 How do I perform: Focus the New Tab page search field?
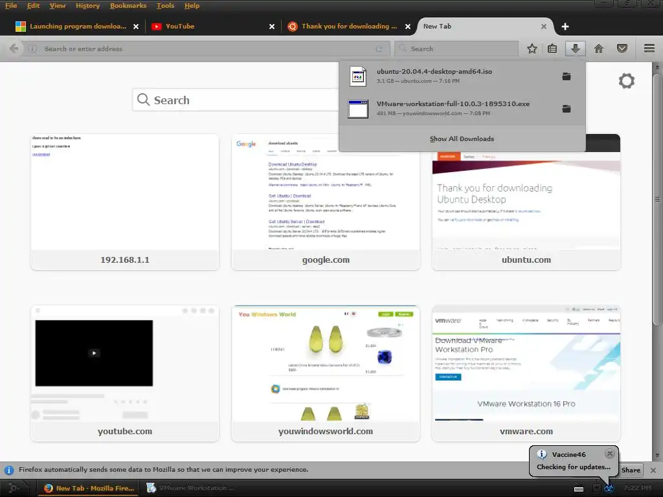(237, 100)
